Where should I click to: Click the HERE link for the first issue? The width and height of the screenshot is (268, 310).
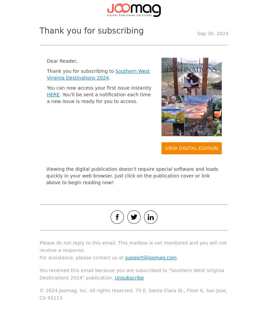pyautogui.click(x=53, y=95)
